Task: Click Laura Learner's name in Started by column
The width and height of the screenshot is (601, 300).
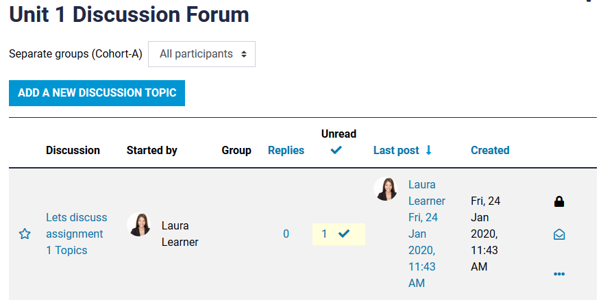Action: 180,234
